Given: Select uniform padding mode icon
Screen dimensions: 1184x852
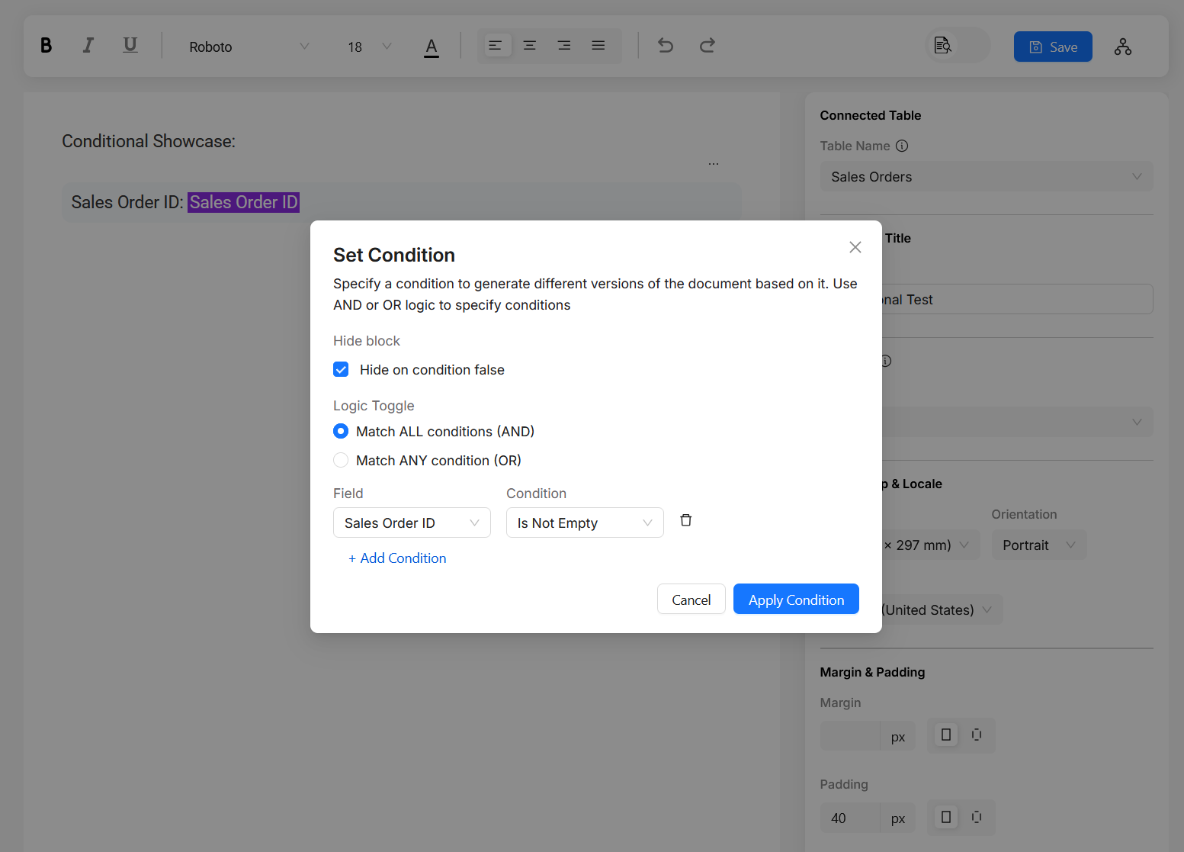Looking at the screenshot, I should pos(946,818).
